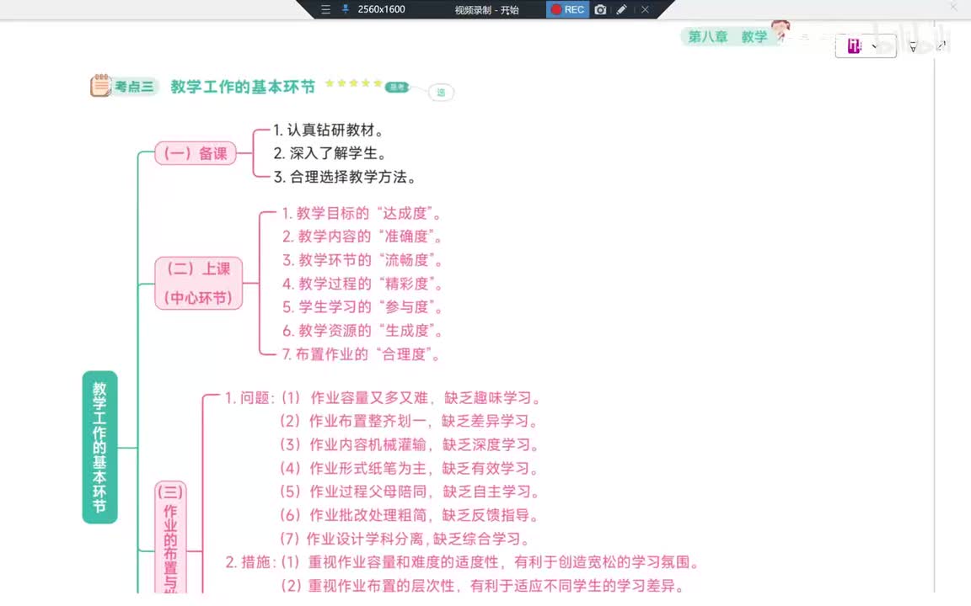The image size is (971, 606).
Task: Start recording with the REC button
Action: tap(567, 9)
